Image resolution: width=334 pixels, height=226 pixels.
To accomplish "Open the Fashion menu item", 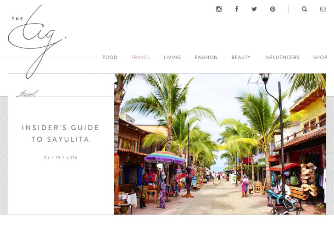I will point(206,57).
